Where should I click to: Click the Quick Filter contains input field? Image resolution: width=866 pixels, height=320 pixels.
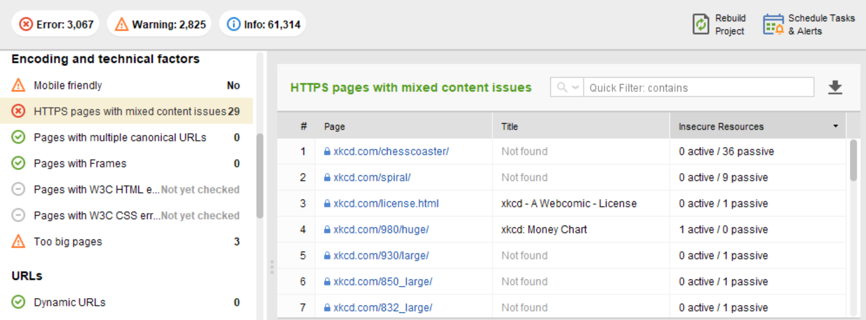pos(699,87)
